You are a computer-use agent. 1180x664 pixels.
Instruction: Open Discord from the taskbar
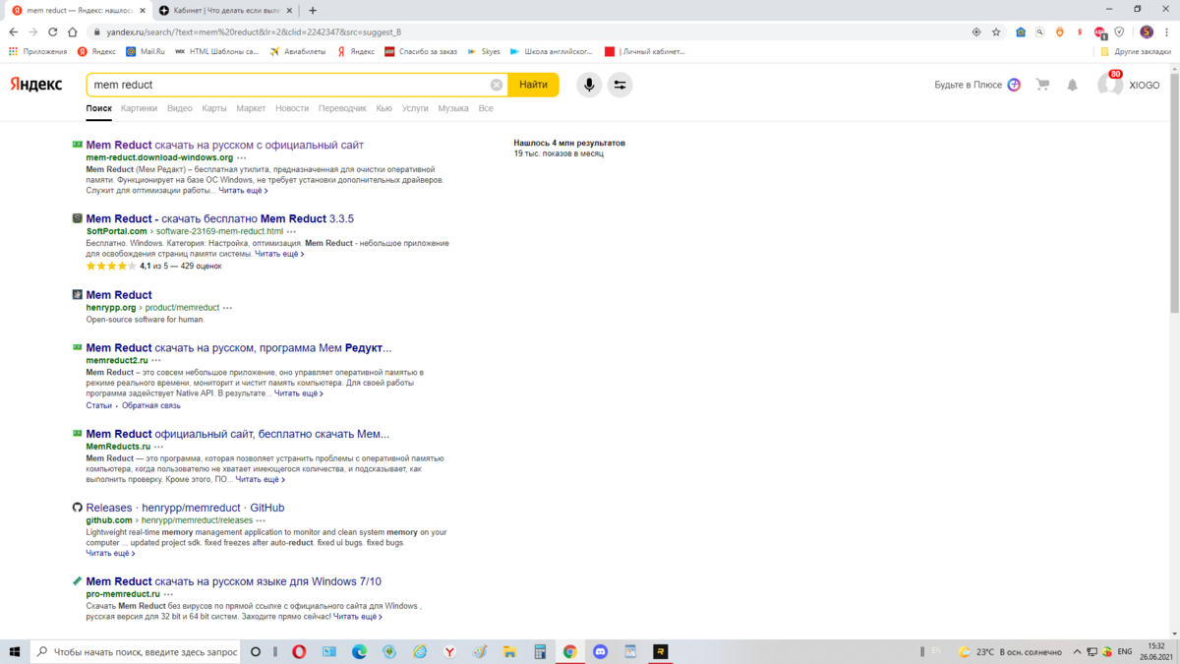[600, 651]
